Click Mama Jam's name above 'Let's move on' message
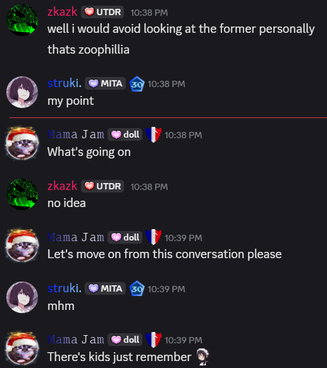The height and width of the screenshot is (368, 327). click(76, 237)
